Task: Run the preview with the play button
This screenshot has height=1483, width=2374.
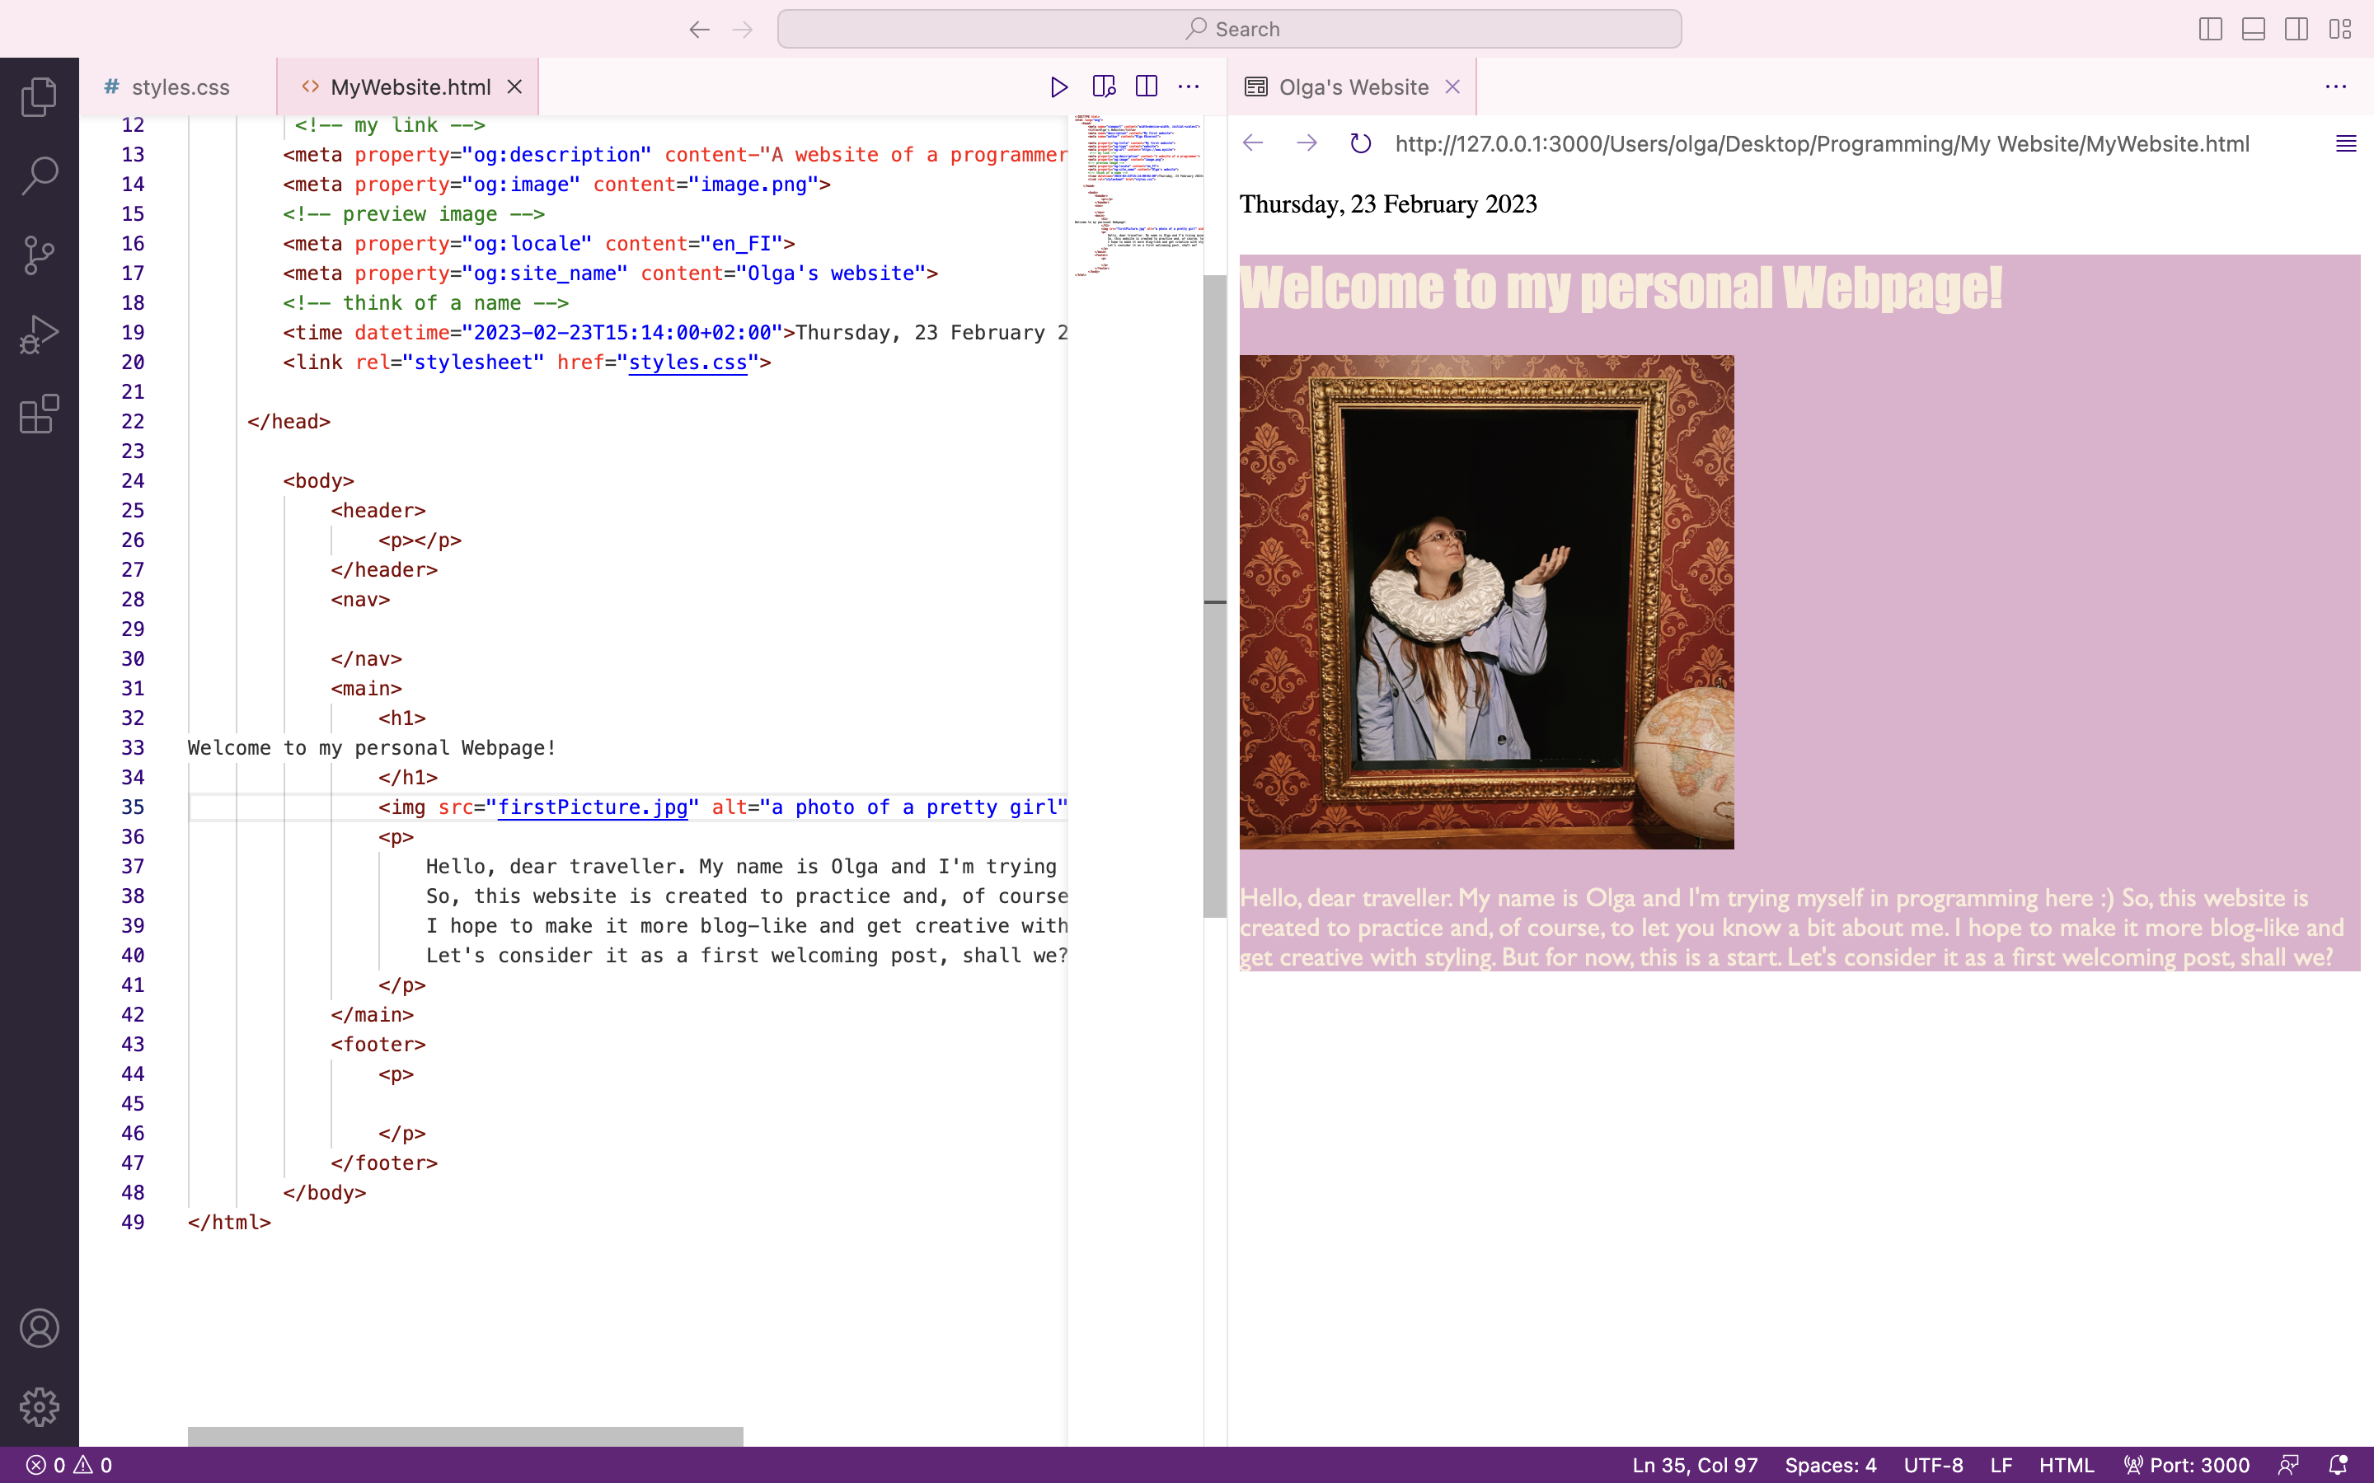Action: [1058, 87]
